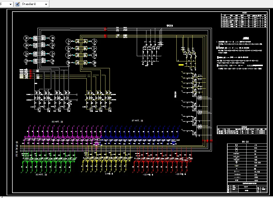Select the top-right equipment specification table
This screenshot has width=273, height=198.
pos(244,20)
